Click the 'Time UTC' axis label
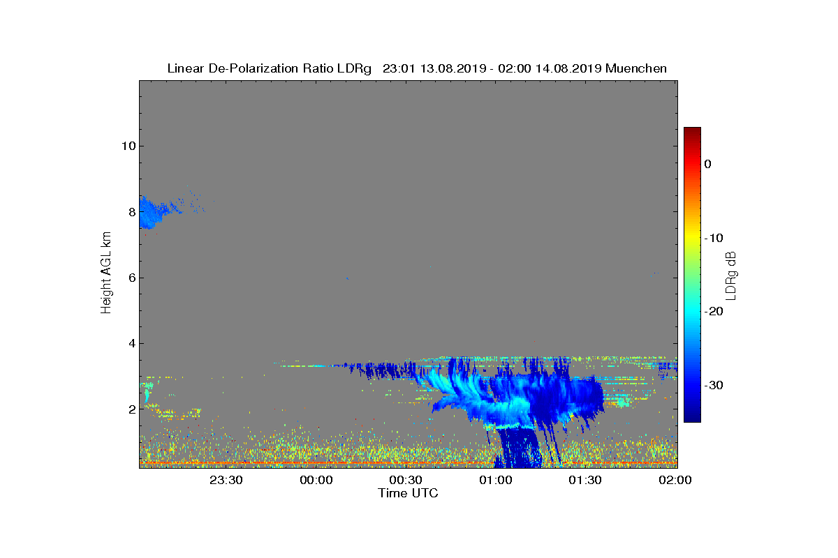This screenshot has width=838, height=558. click(x=409, y=493)
